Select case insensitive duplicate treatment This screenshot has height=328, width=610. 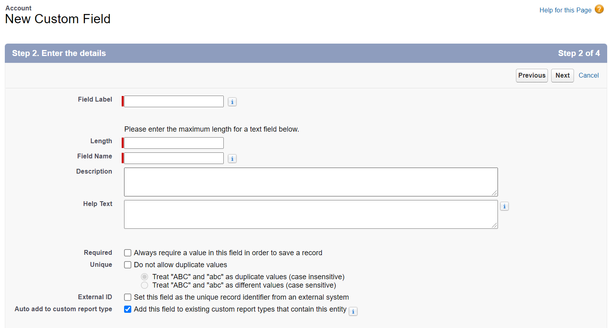coord(144,276)
